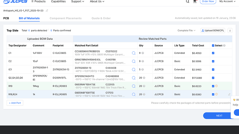239x134 pixels.
Task: Click the 0603WAF1004T5E matched part name
Action: pyautogui.click(x=85, y=85)
